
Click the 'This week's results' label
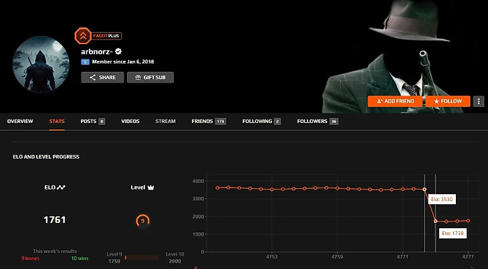(x=55, y=251)
